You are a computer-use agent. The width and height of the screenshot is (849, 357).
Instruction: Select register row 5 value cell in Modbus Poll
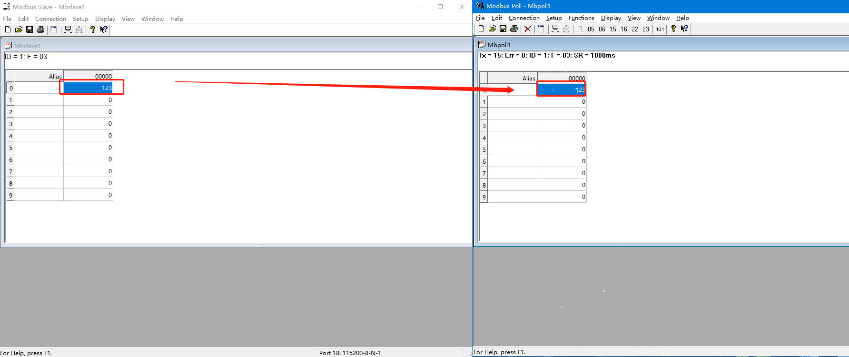(x=562, y=149)
